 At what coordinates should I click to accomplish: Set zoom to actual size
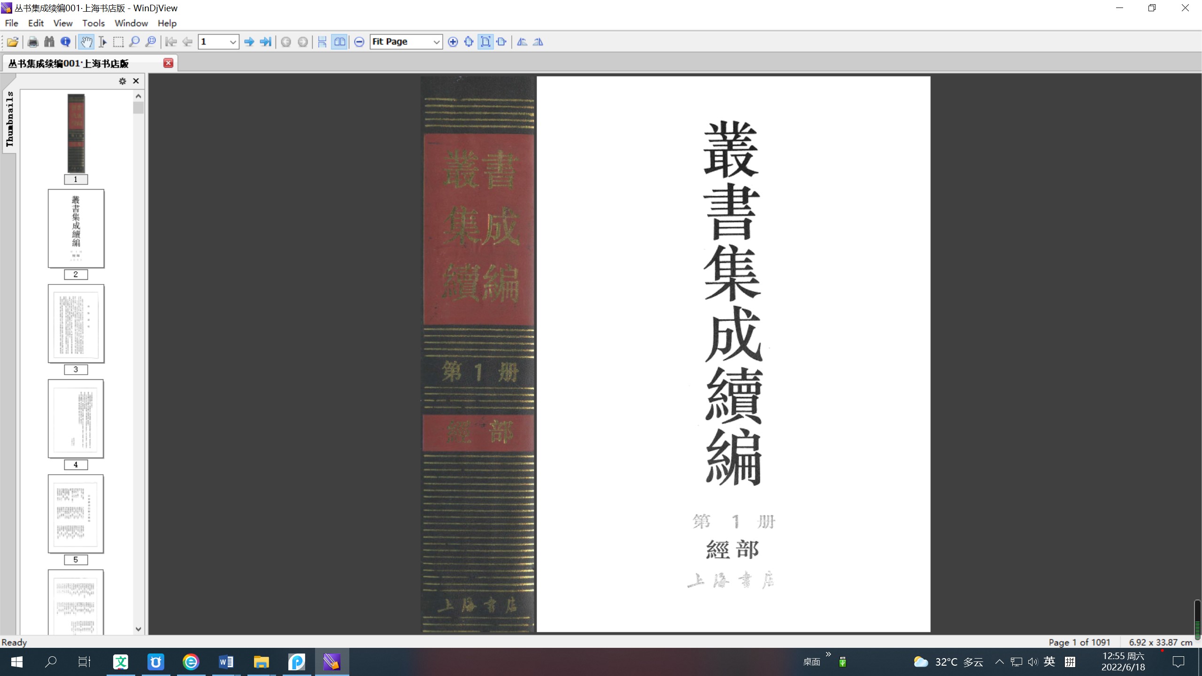coord(469,42)
